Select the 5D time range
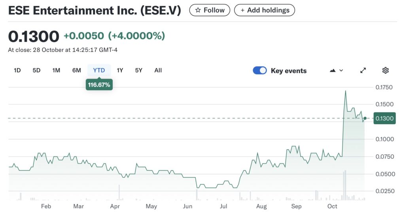The image size is (405, 221). coord(36,70)
